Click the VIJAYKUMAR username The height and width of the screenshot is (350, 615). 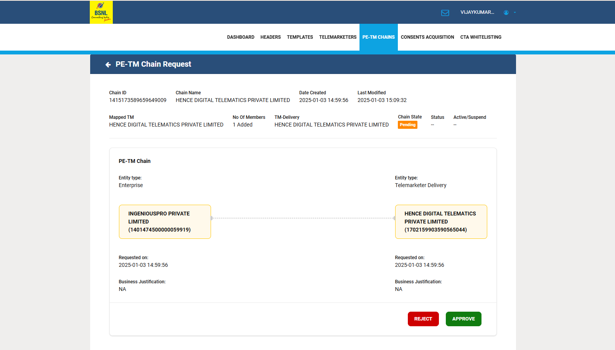pyautogui.click(x=477, y=12)
